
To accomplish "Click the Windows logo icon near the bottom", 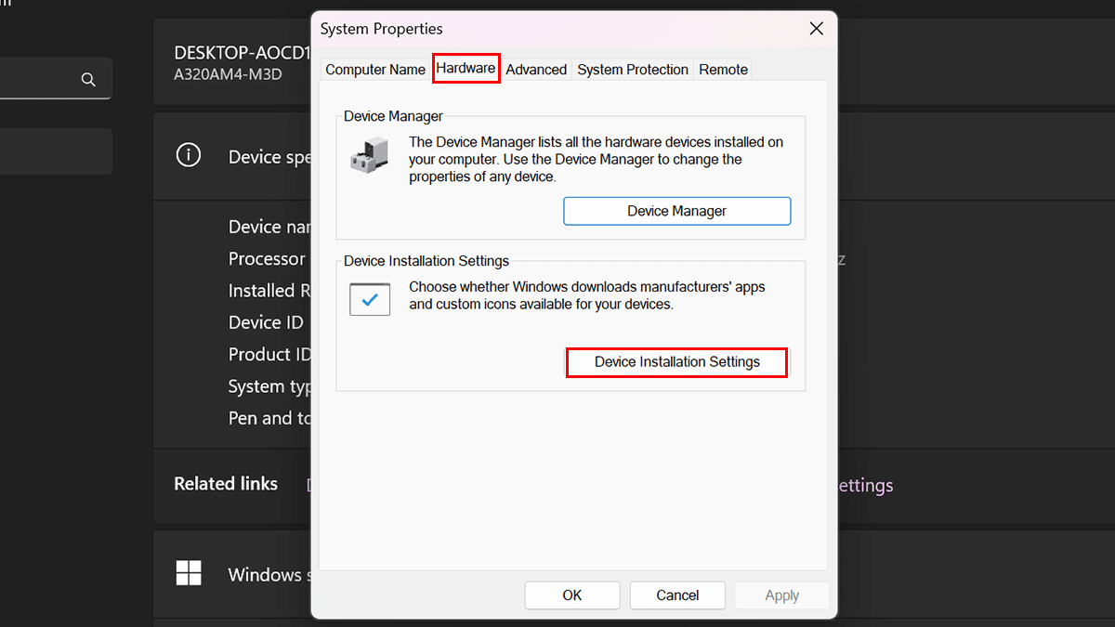I will click(x=189, y=573).
